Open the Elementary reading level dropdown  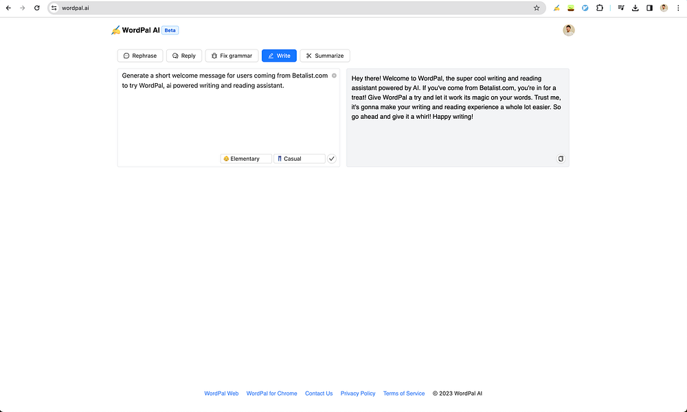245,159
